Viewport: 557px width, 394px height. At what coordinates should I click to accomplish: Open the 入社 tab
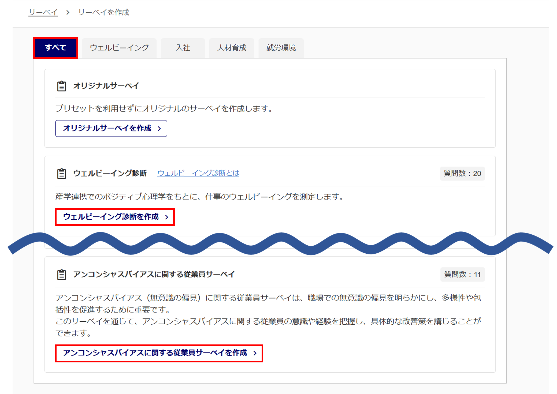pos(183,48)
